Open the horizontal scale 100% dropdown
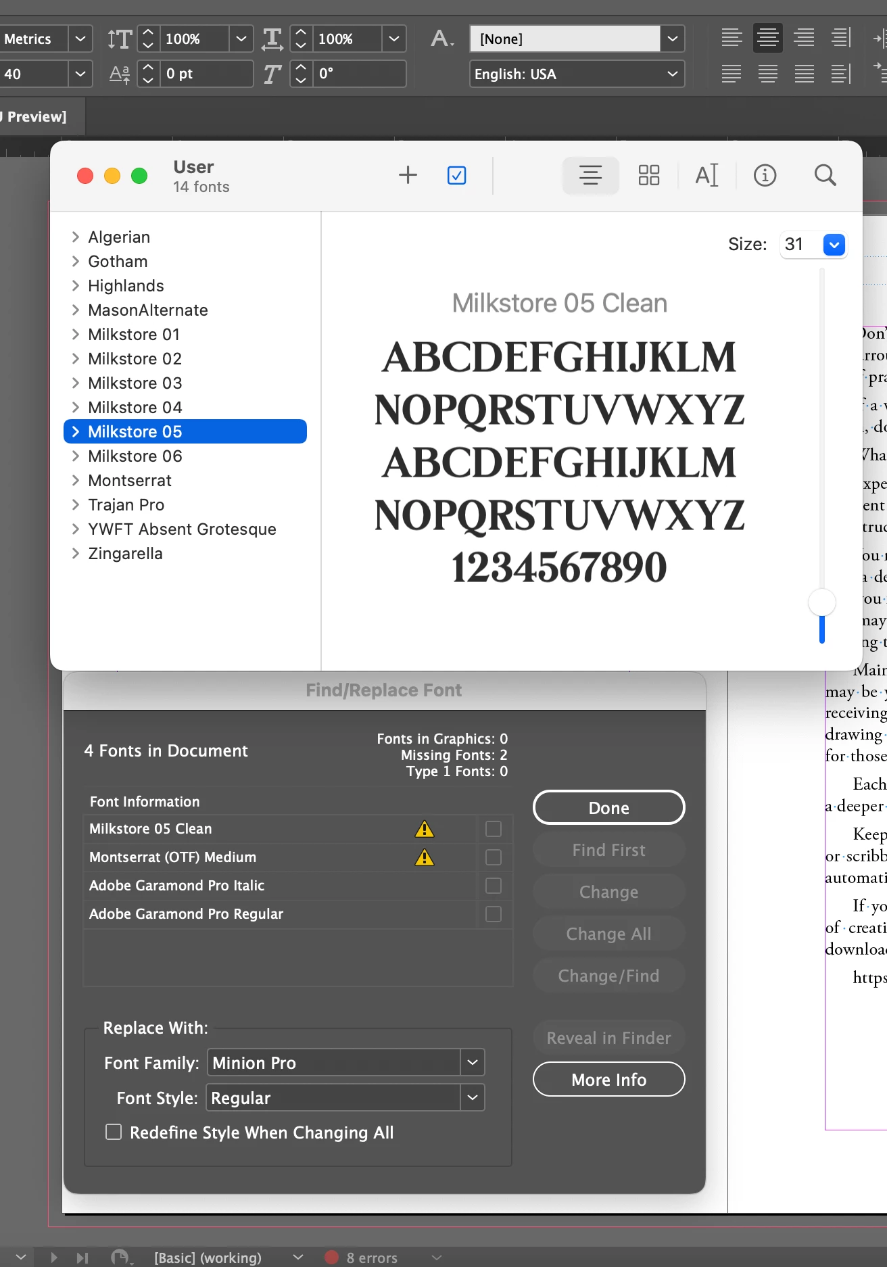Screen dimensions: 887x1267 [x=393, y=39]
